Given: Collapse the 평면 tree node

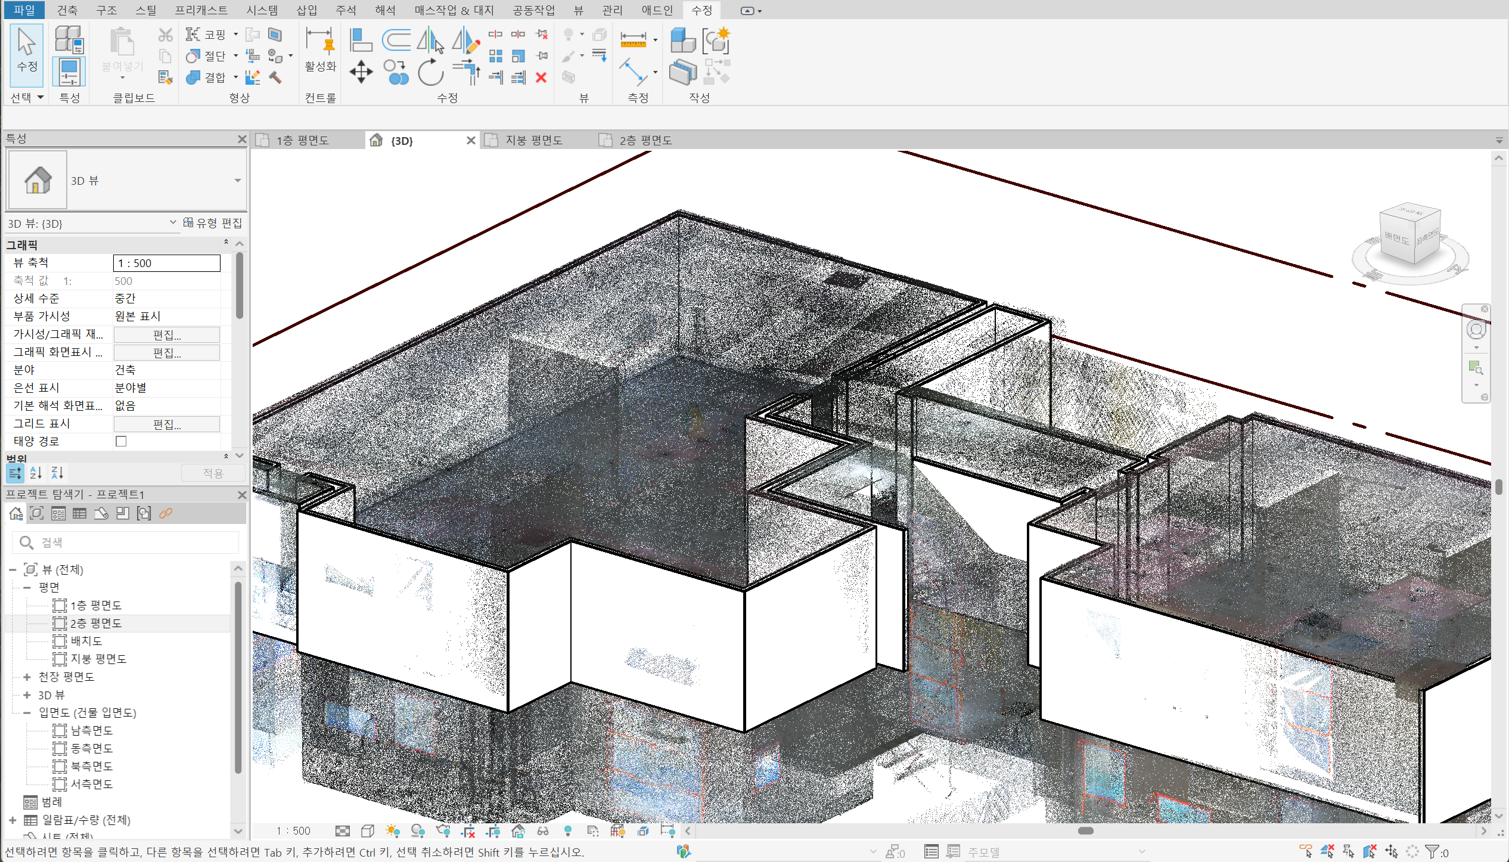Looking at the screenshot, I should [27, 587].
